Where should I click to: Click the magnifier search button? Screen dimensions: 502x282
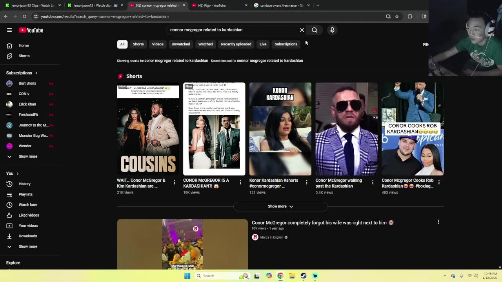pyautogui.click(x=315, y=30)
